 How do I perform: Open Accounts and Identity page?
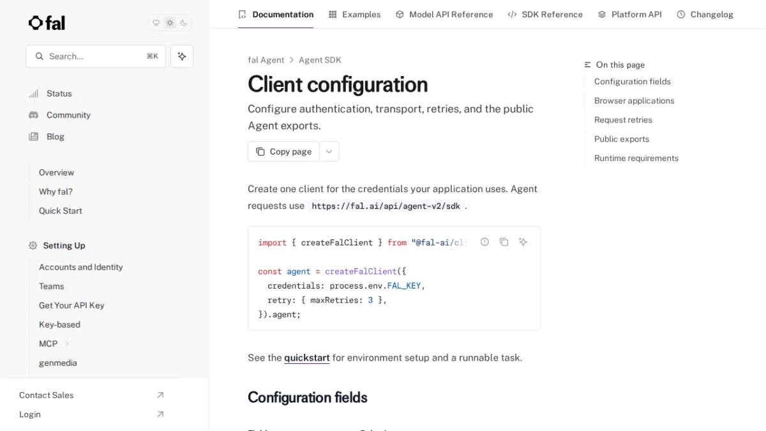click(81, 267)
